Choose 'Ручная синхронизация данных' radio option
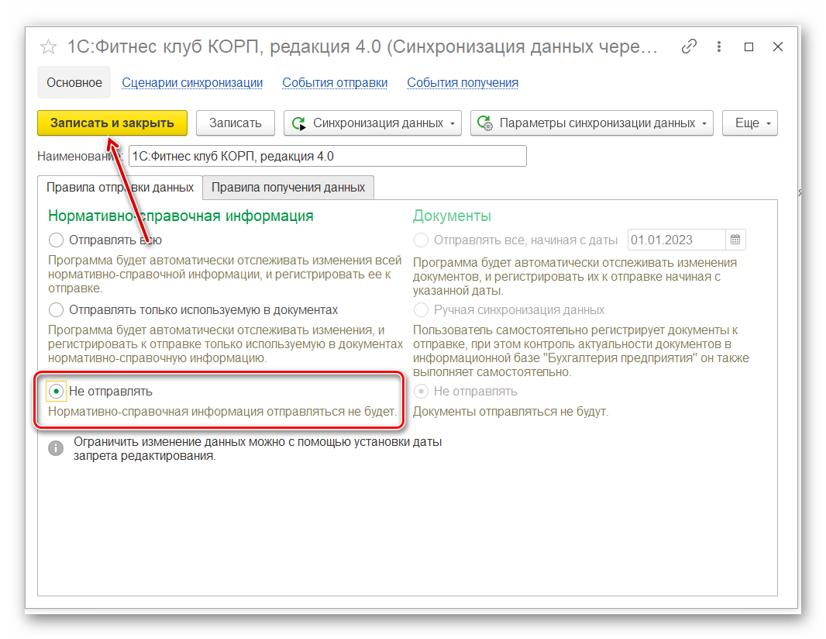The width and height of the screenshot is (826, 639). [x=421, y=310]
